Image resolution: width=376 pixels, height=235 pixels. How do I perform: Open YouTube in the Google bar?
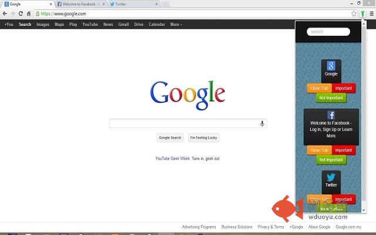(x=90, y=24)
